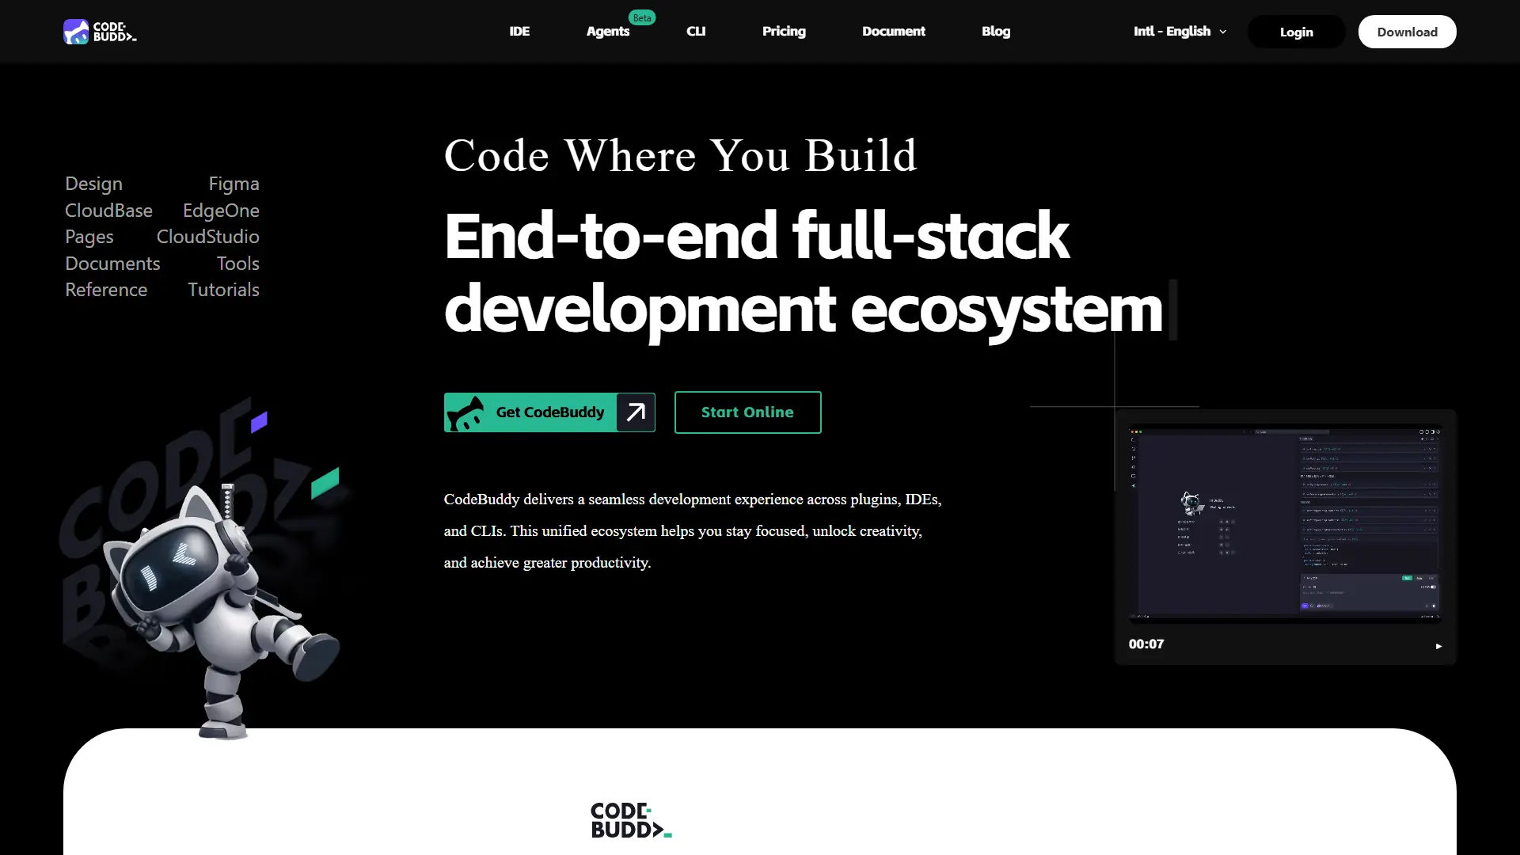Go to the Pricing page
Image resolution: width=1520 pixels, height=855 pixels.
coord(784,32)
